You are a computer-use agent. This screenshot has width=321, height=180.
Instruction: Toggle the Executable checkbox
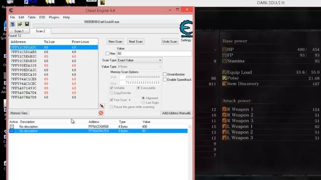[x=138, y=88]
